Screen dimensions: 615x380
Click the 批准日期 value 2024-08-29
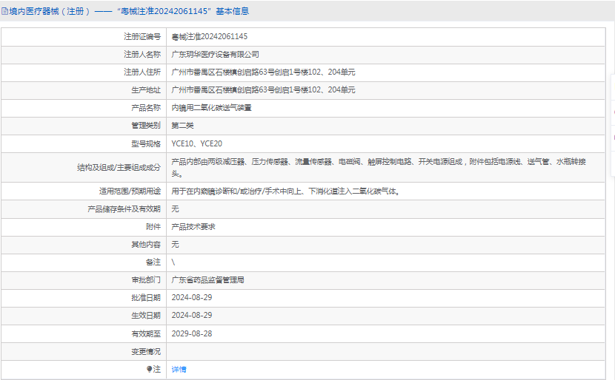192,297
